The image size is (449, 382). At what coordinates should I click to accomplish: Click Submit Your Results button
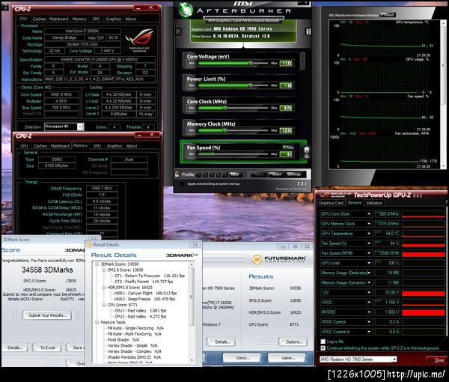tap(47, 315)
